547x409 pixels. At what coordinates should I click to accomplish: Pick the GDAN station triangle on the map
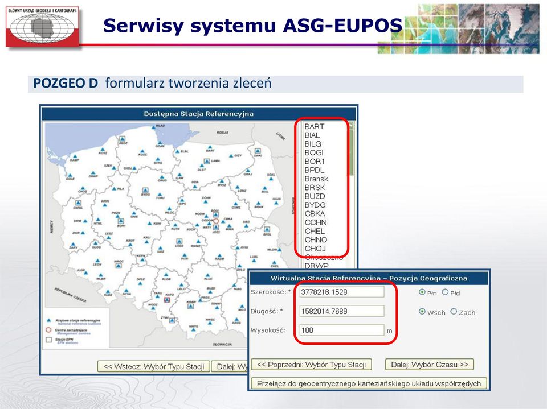click(160, 143)
